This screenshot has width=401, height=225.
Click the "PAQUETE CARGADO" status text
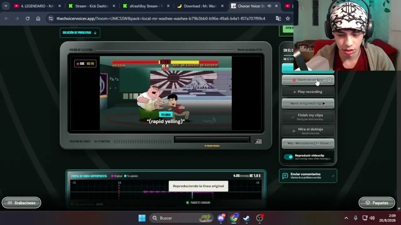point(200,203)
